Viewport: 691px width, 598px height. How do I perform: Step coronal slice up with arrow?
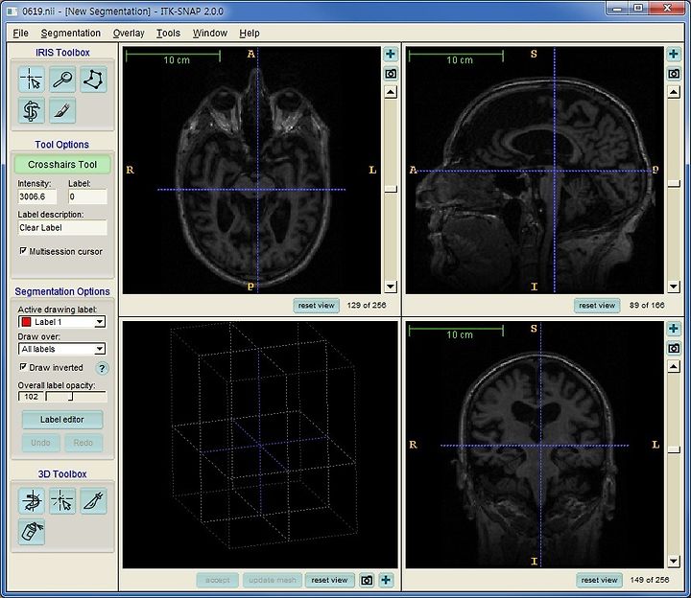674,366
